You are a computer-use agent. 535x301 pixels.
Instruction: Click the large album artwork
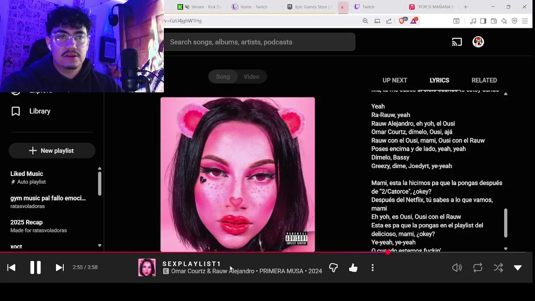tap(237, 175)
